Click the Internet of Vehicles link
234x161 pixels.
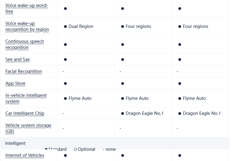(x=25, y=155)
